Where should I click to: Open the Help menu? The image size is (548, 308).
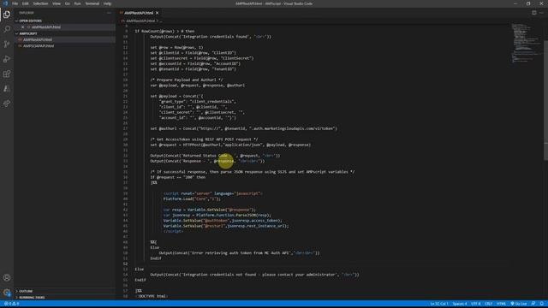107,3
